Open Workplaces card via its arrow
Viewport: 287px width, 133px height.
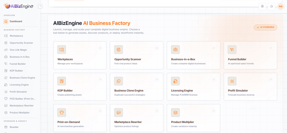100,48
